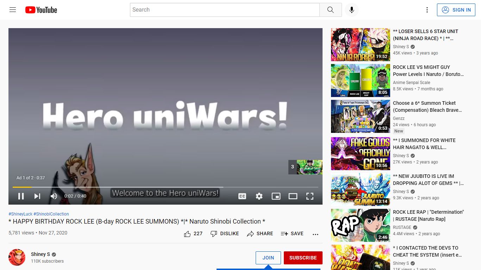
Task: Switch to miniplayer mode
Action: coord(276,196)
